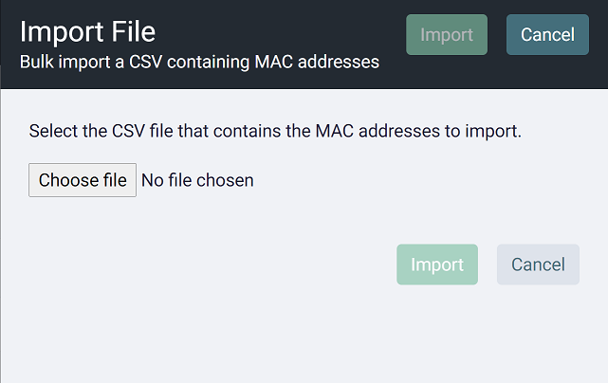This screenshot has width=608, height=383.
Task: Click the "Select the CSV file" instruction text
Action: click(x=275, y=131)
